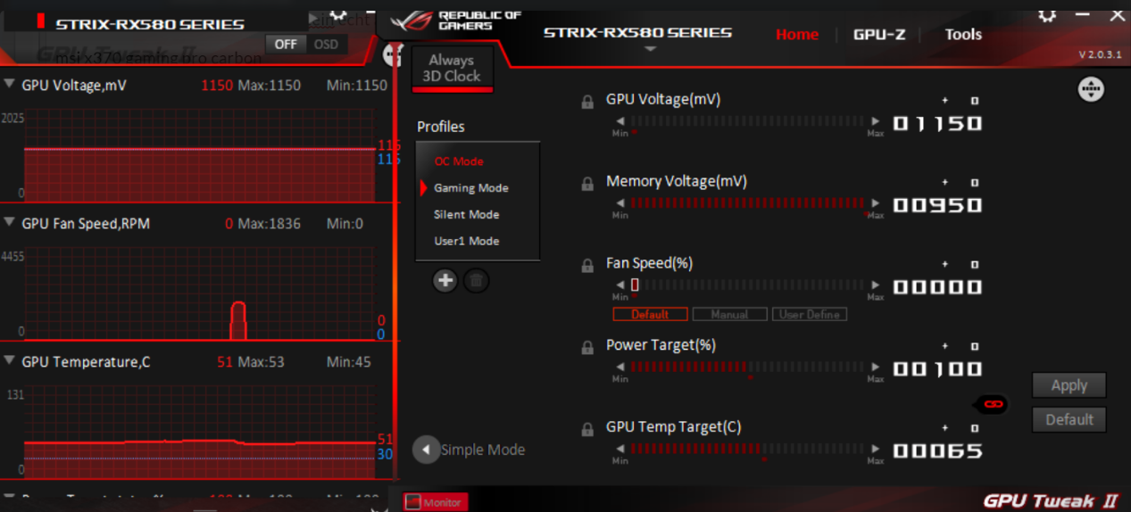This screenshot has width=1131, height=512.
Task: Collapse the GPU Fan Speed graph
Action: (9, 223)
